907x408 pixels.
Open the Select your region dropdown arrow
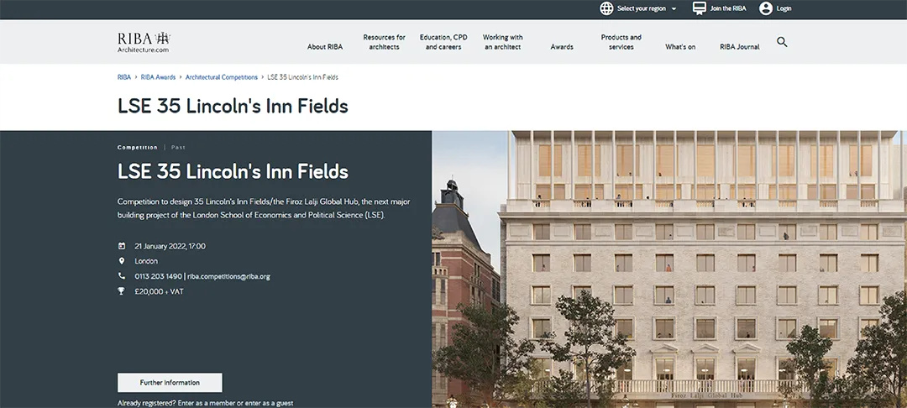[x=674, y=8]
